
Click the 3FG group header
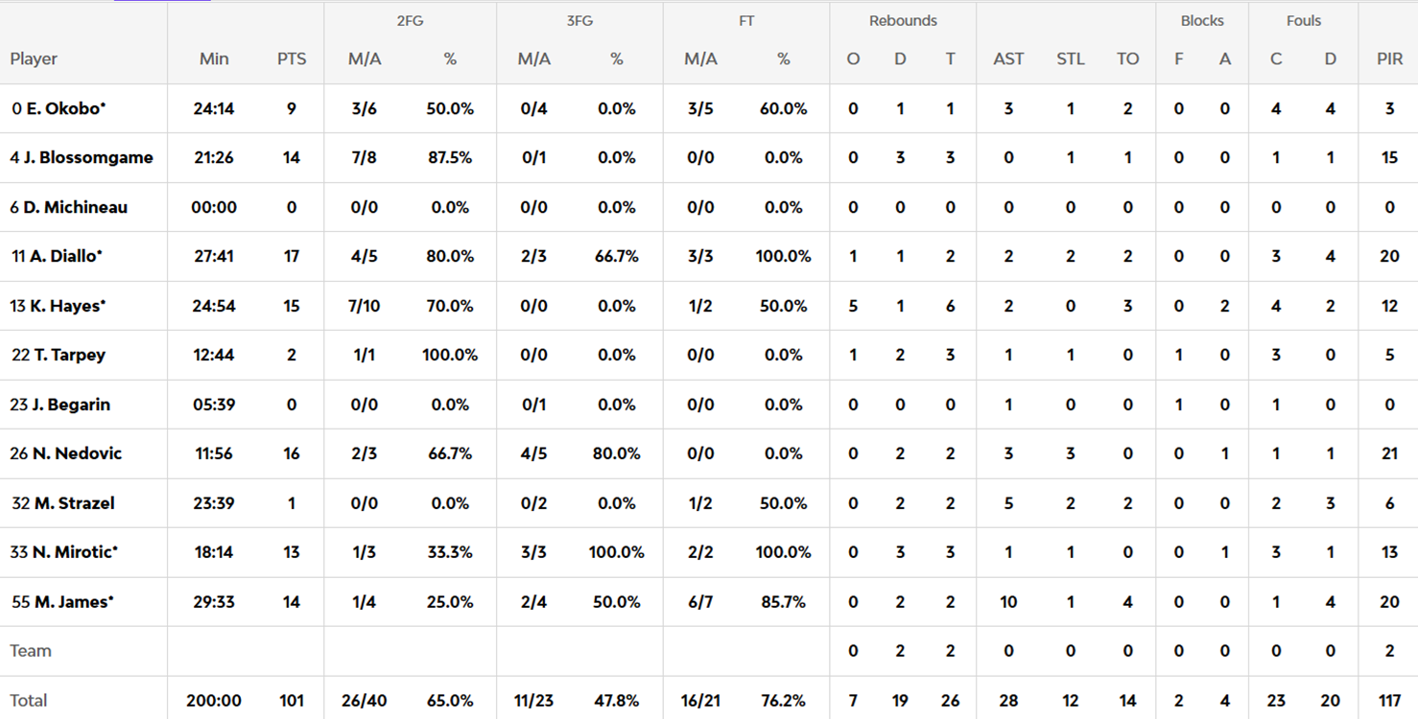579,20
